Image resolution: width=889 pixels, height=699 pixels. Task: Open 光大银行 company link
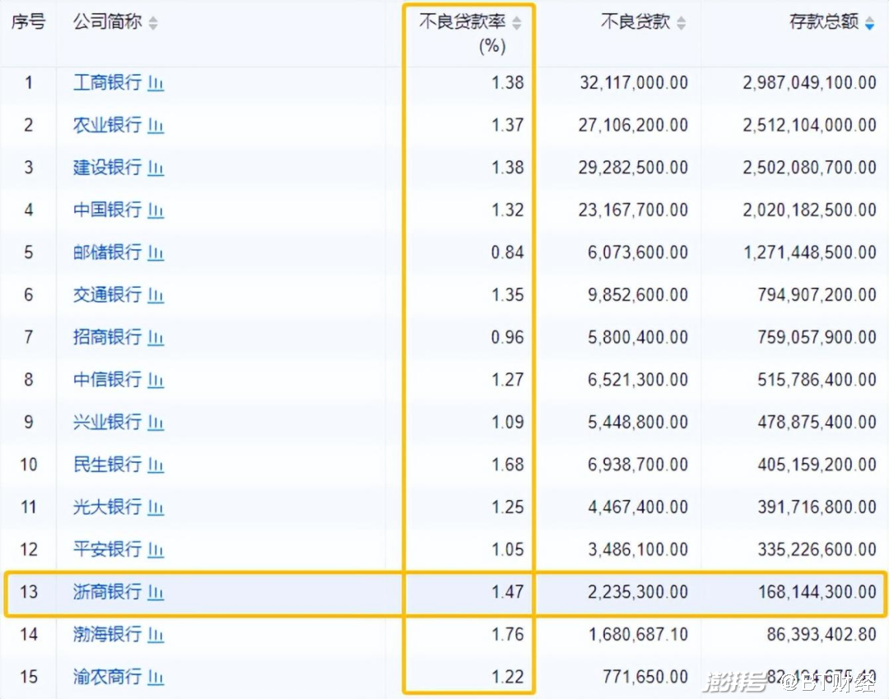pyautogui.click(x=107, y=507)
